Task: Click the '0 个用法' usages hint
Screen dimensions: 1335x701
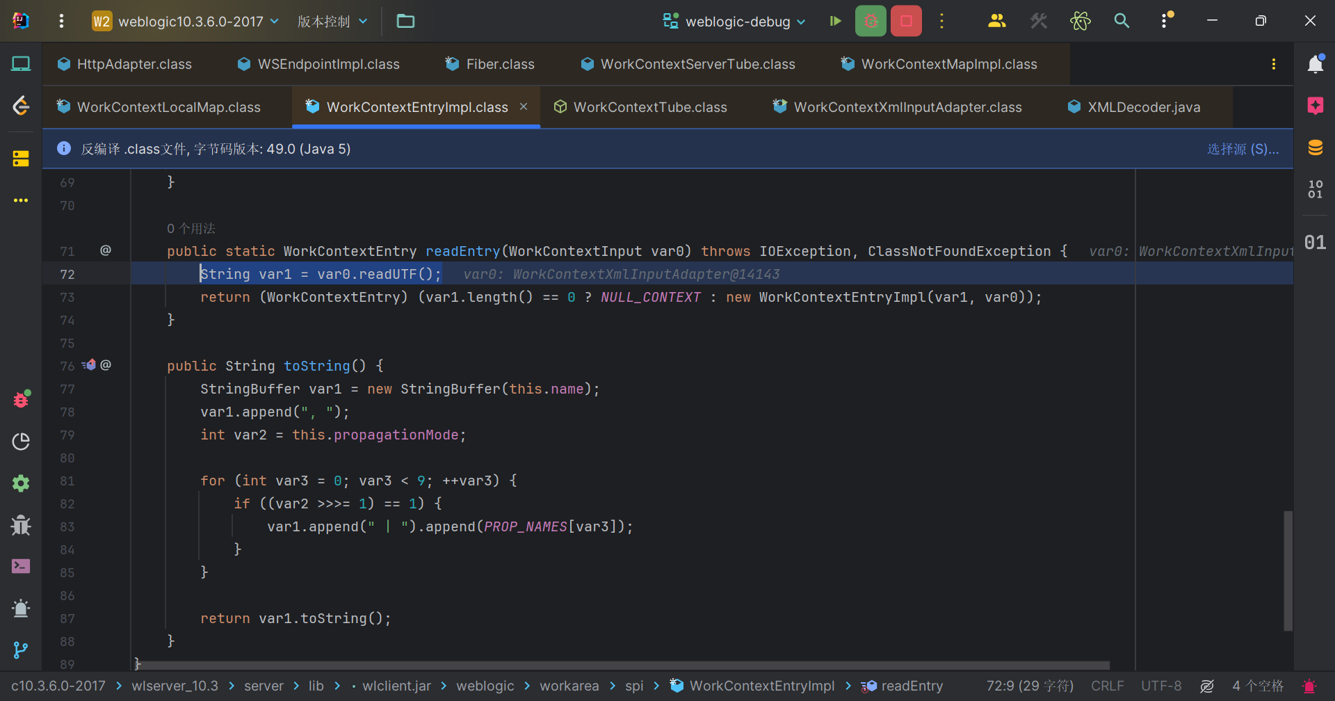Action: pyautogui.click(x=191, y=228)
